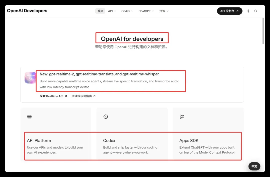Open the New gpt-realtime-2 announcement headline
Screen dimensions: 270x177
point(99,74)
